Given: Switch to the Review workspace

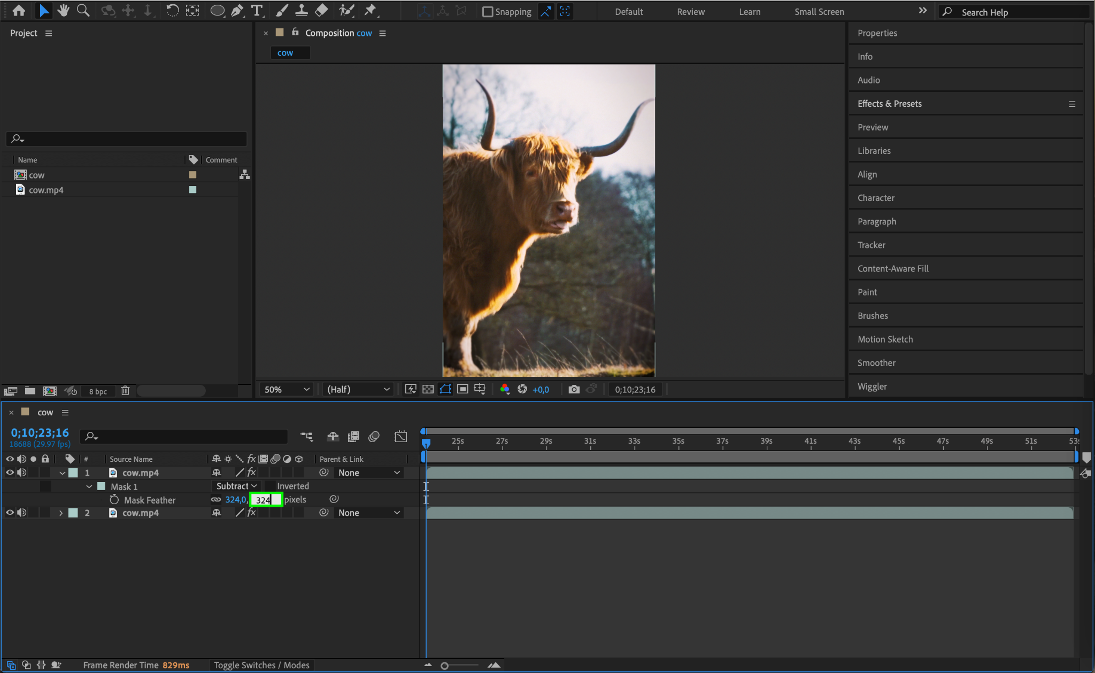Looking at the screenshot, I should (690, 12).
